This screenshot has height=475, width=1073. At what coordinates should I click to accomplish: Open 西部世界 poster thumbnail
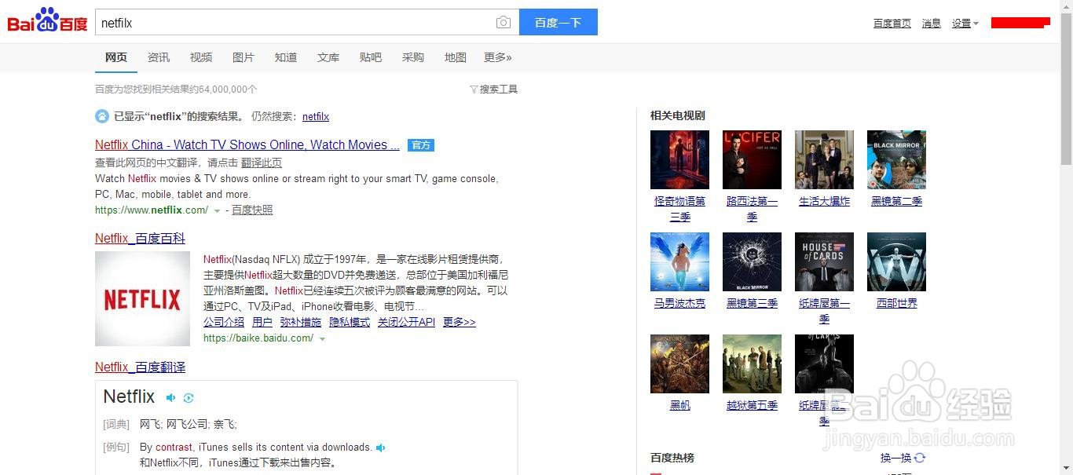point(896,261)
